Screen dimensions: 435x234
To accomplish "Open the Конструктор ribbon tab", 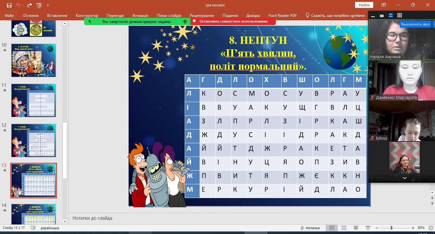I will tap(87, 15).
